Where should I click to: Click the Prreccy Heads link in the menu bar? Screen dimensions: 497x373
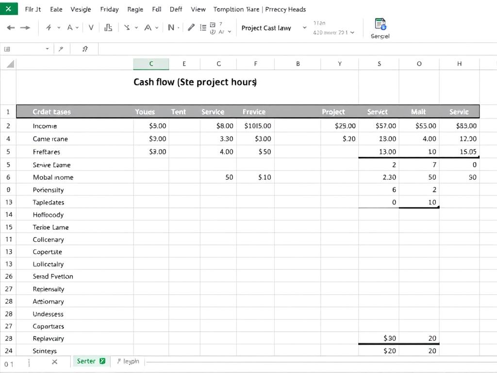(x=285, y=9)
